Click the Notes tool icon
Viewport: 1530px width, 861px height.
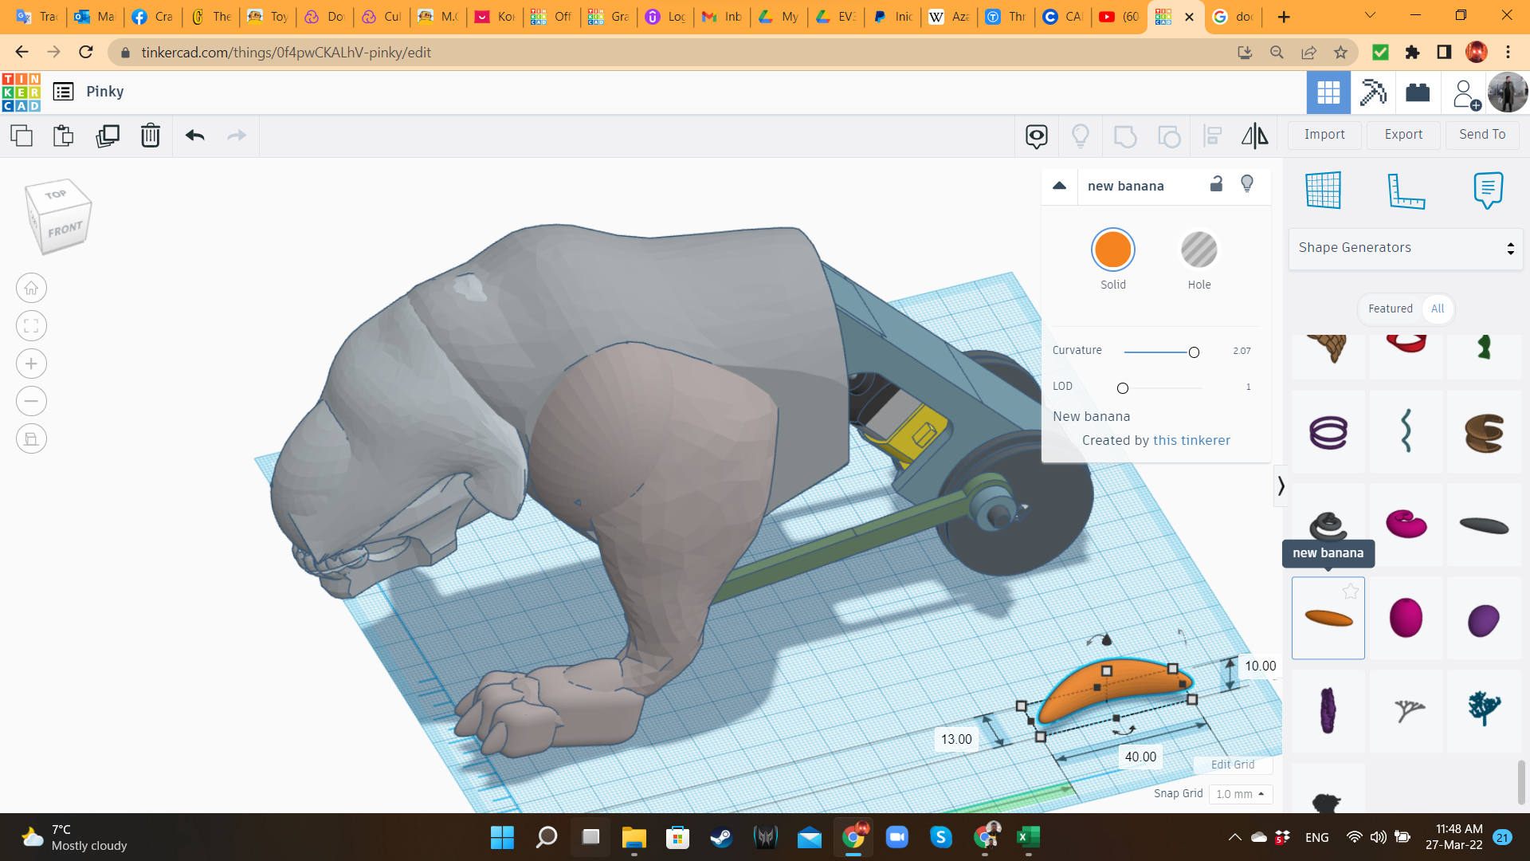click(x=1488, y=191)
